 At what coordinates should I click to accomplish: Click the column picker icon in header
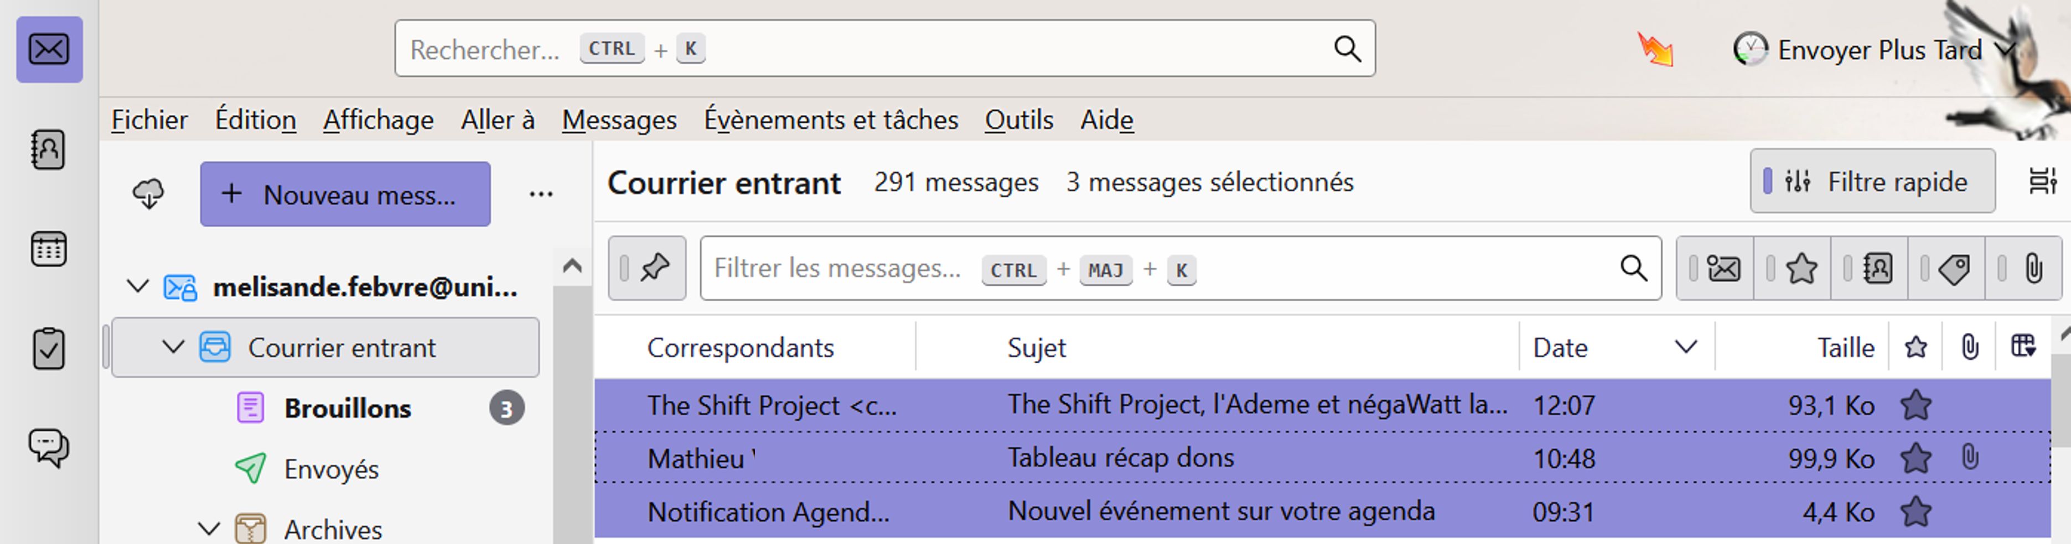pos(2023,347)
